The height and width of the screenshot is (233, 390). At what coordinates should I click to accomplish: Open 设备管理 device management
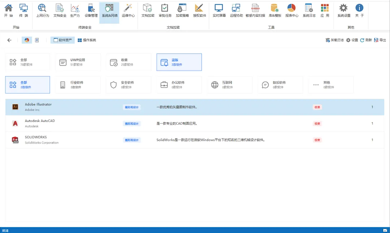(91, 11)
